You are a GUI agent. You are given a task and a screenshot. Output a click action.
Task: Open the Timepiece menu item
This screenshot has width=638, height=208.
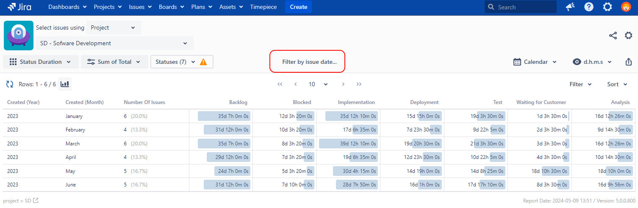tap(264, 7)
